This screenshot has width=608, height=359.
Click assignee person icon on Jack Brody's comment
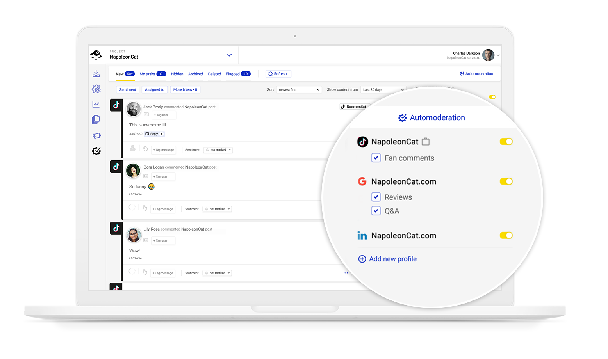133,148
